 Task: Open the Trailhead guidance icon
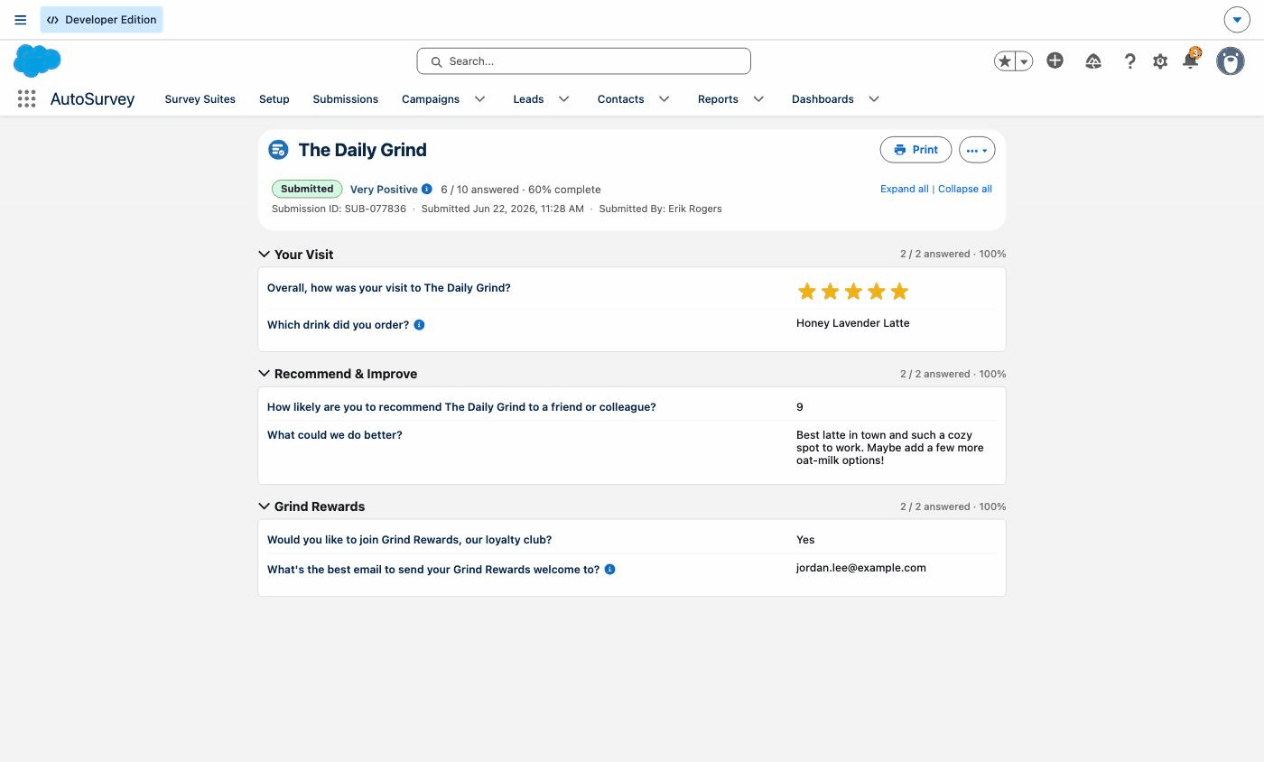click(1093, 61)
